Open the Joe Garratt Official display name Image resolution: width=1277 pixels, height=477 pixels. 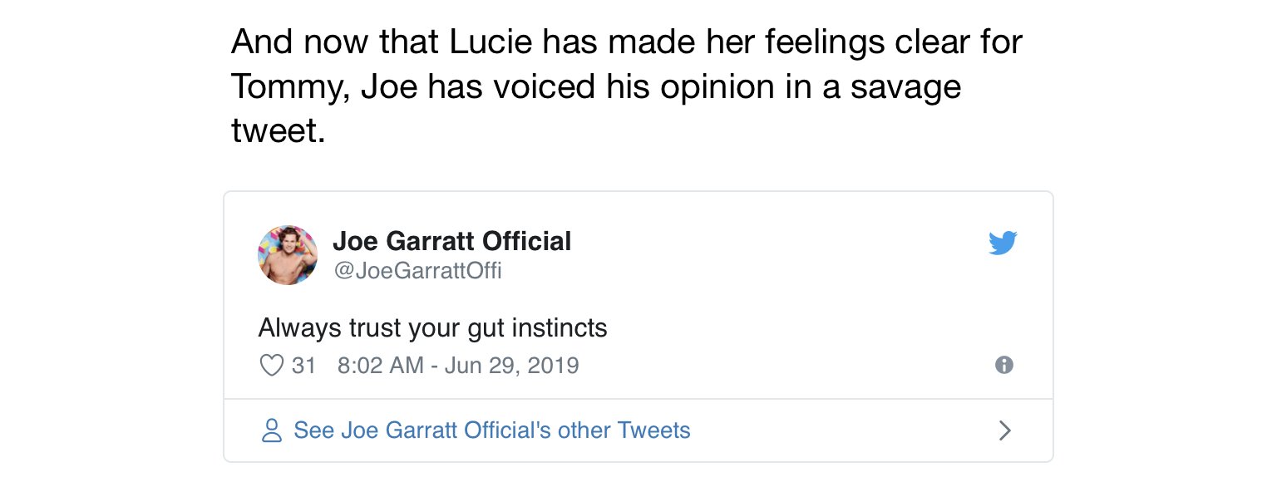(x=451, y=242)
